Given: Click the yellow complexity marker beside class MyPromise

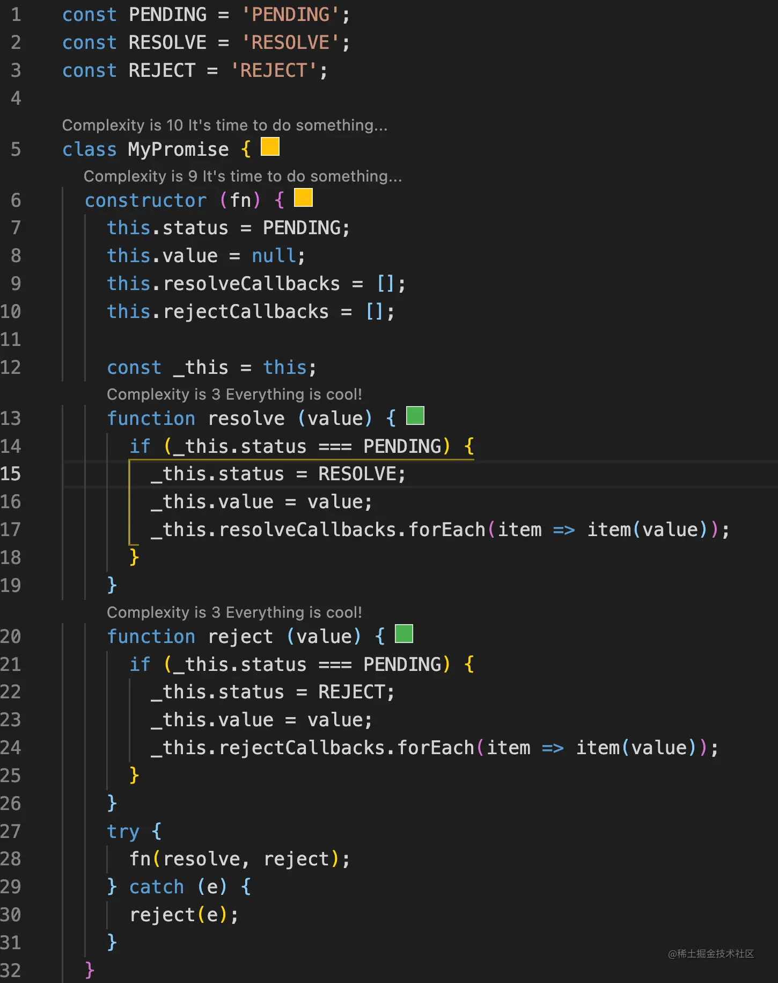Looking at the screenshot, I should pyautogui.click(x=270, y=147).
